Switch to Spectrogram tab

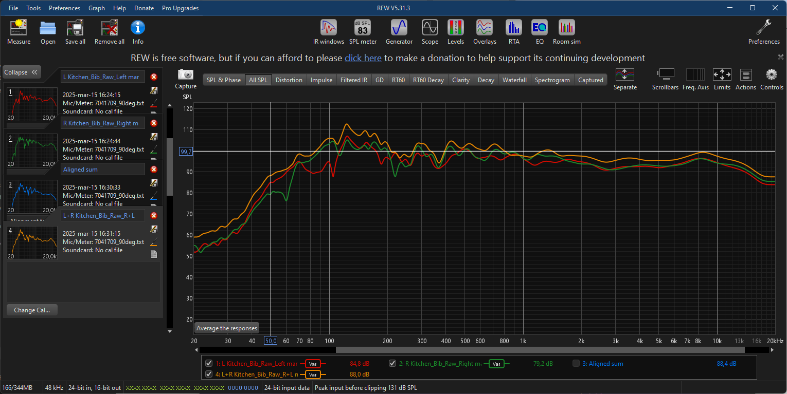pyautogui.click(x=552, y=80)
